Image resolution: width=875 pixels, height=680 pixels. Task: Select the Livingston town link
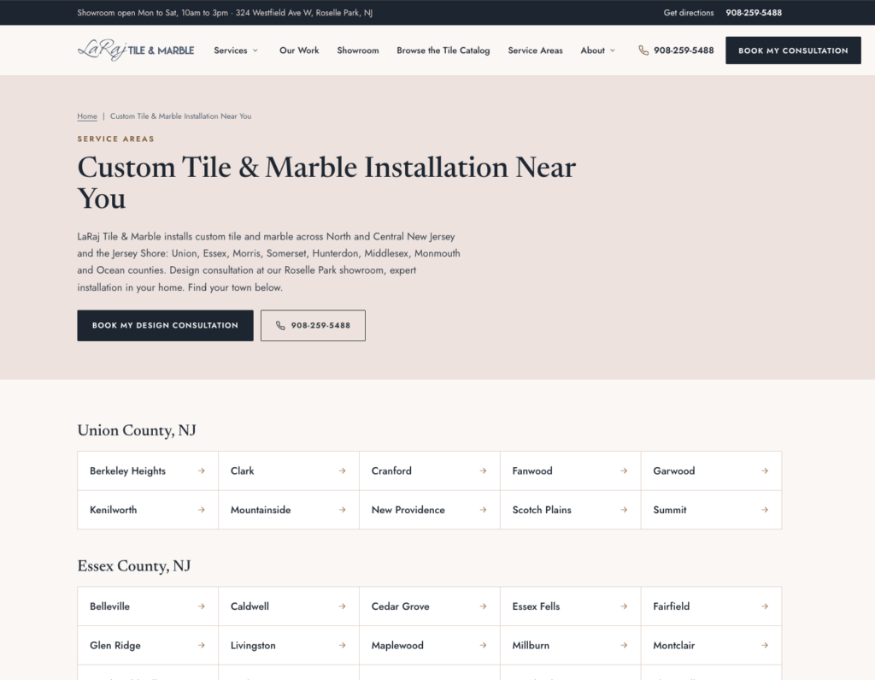[x=289, y=645]
